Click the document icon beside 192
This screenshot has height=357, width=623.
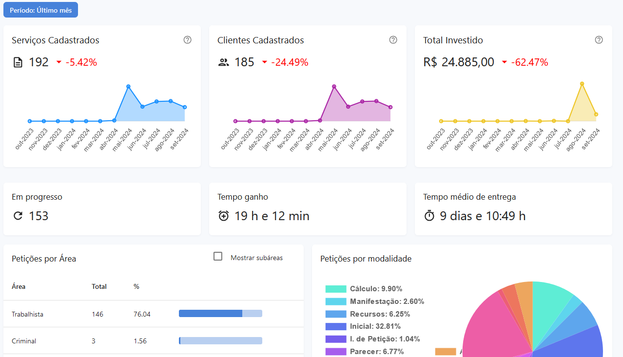point(18,62)
